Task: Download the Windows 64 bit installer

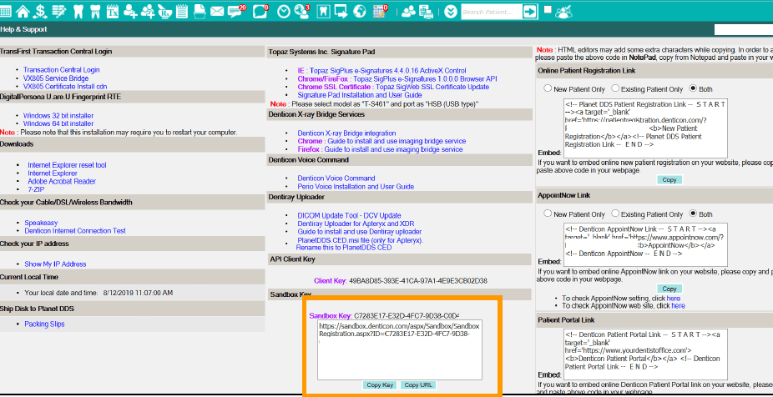Action: point(58,123)
